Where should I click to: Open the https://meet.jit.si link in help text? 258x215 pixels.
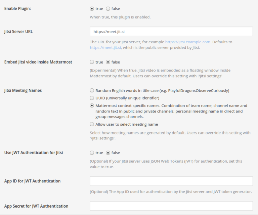[105, 48]
